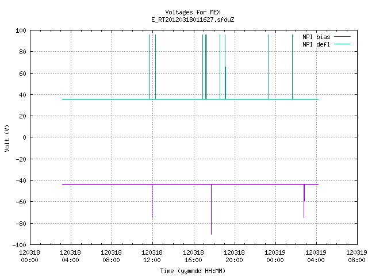Click the y-axis tick label '-100'
This screenshot has height=276, width=368.
19,245
